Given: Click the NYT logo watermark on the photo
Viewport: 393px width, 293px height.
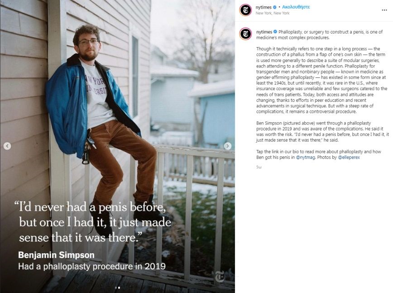Looking at the screenshot, I should (220, 277).
